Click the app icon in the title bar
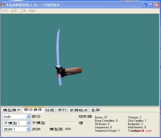Image resolution: width=161 pixels, height=138 pixels. pos(3,5)
